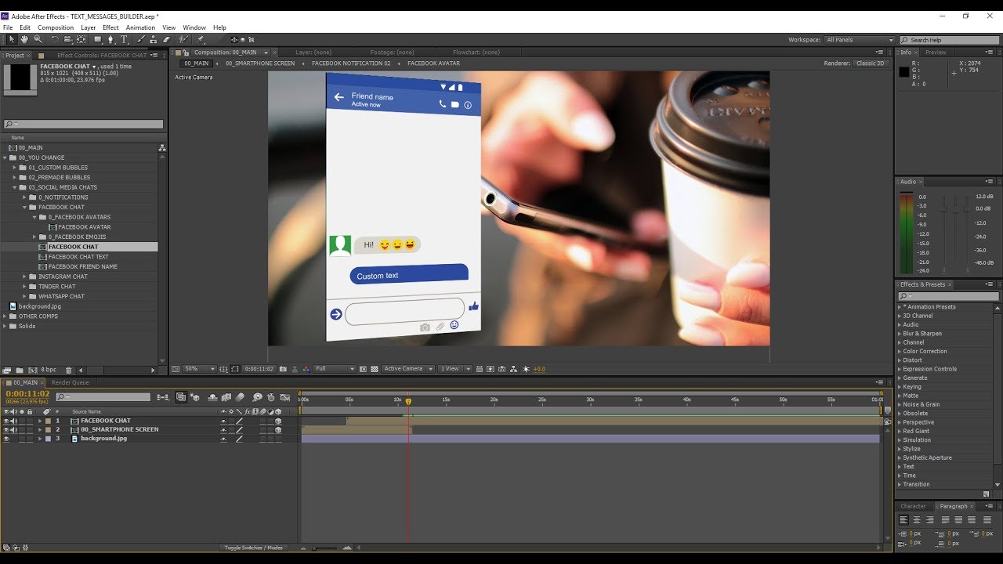Click the trash delete icon in Project panel
The width and height of the screenshot is (1003, 564).
[x=68, y=370]
